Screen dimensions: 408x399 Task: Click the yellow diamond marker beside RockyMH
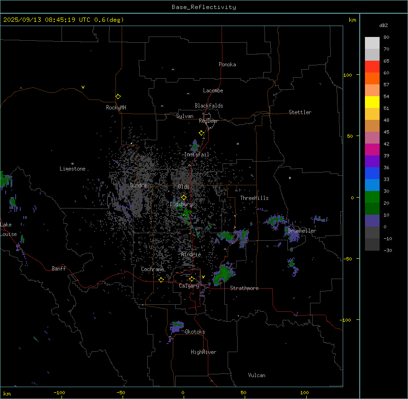118,97
